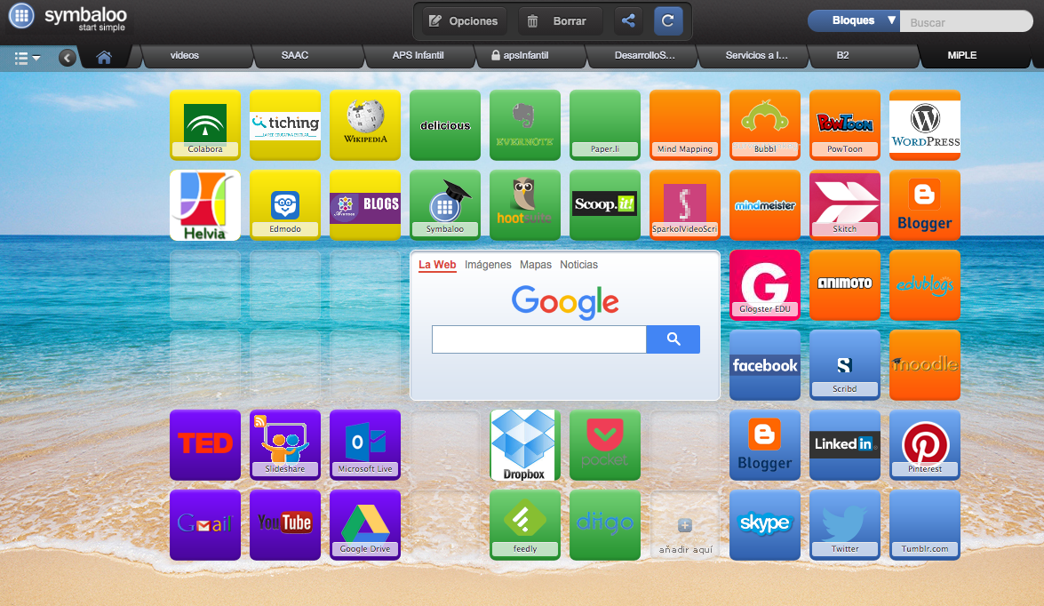Open the Dropbox tile
This screenshot has width=1044, height=606.
(x=524, y=445)
